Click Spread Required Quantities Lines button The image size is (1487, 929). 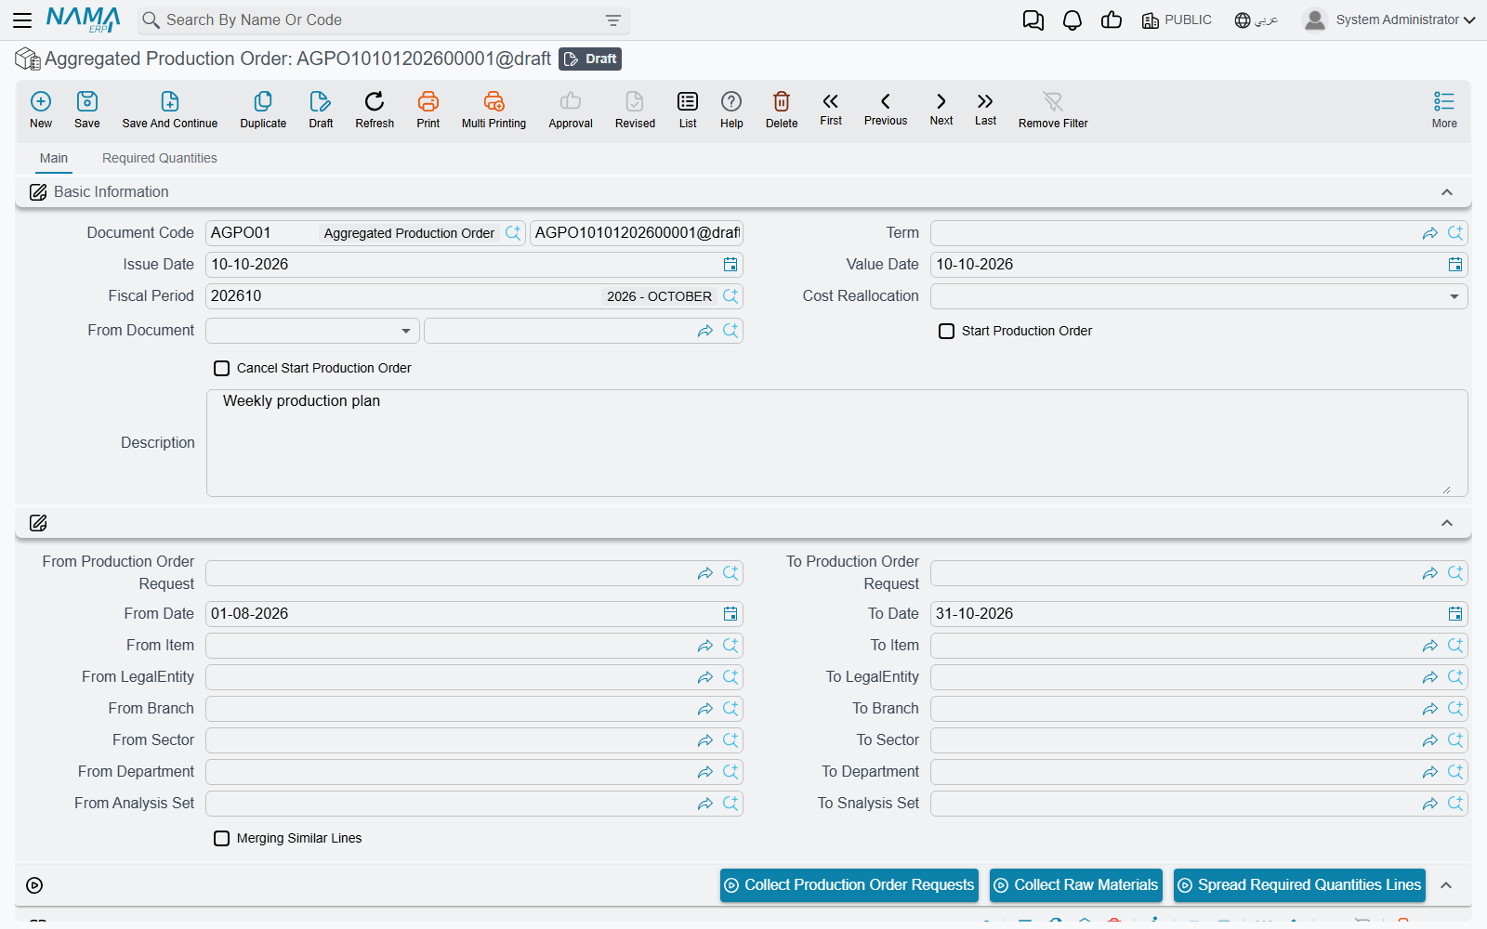(1300, 885)
